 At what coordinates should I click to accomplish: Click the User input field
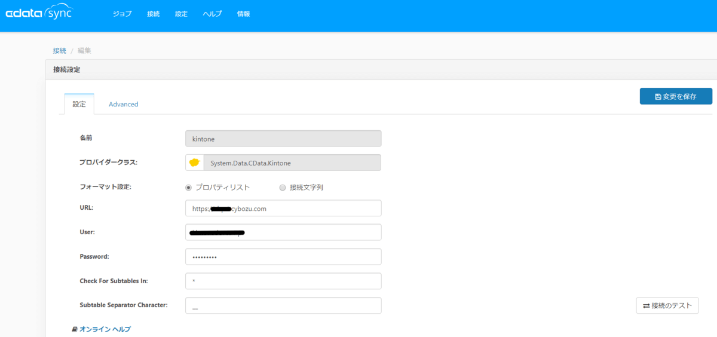283,232
